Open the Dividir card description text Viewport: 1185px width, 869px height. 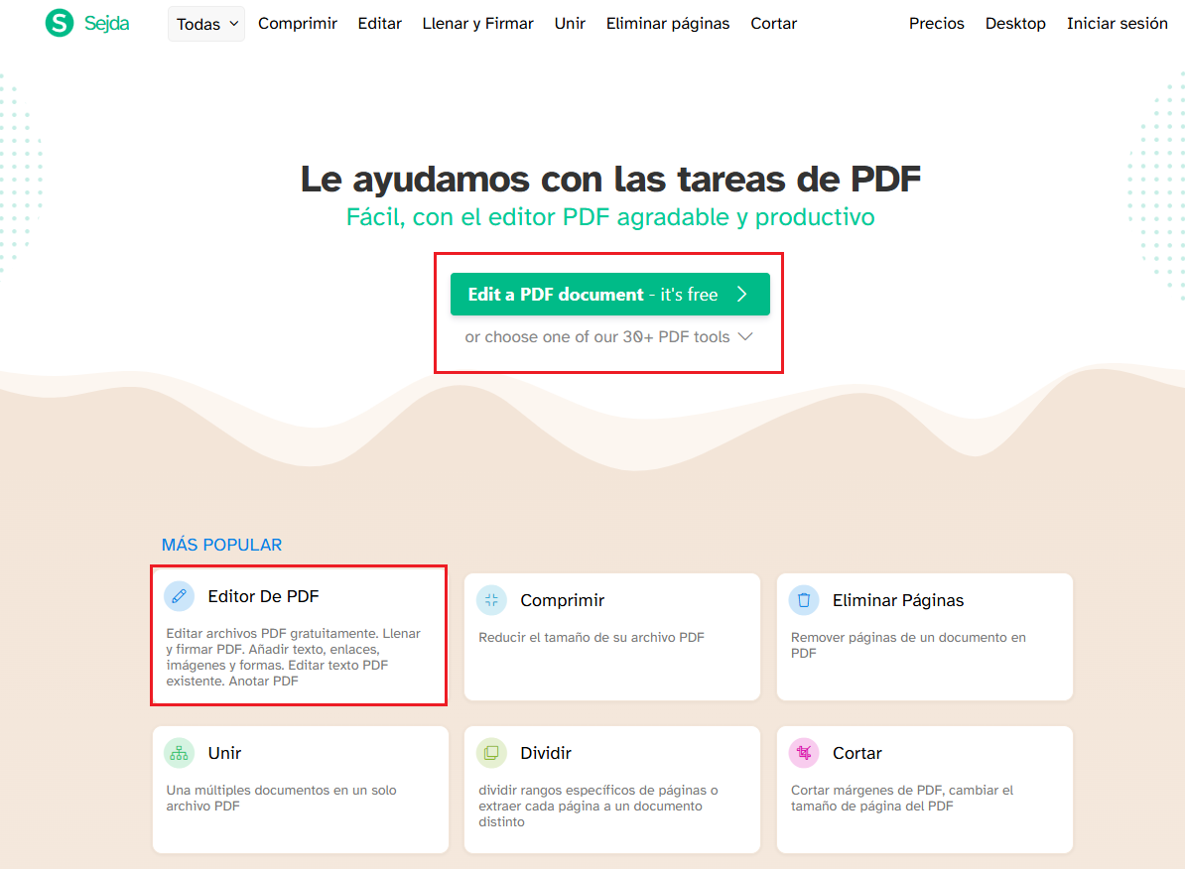click(x=597, y=806)
